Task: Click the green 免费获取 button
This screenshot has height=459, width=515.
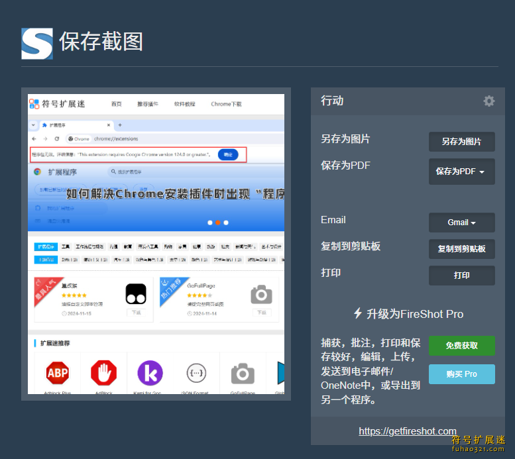Action: point(461,345)
